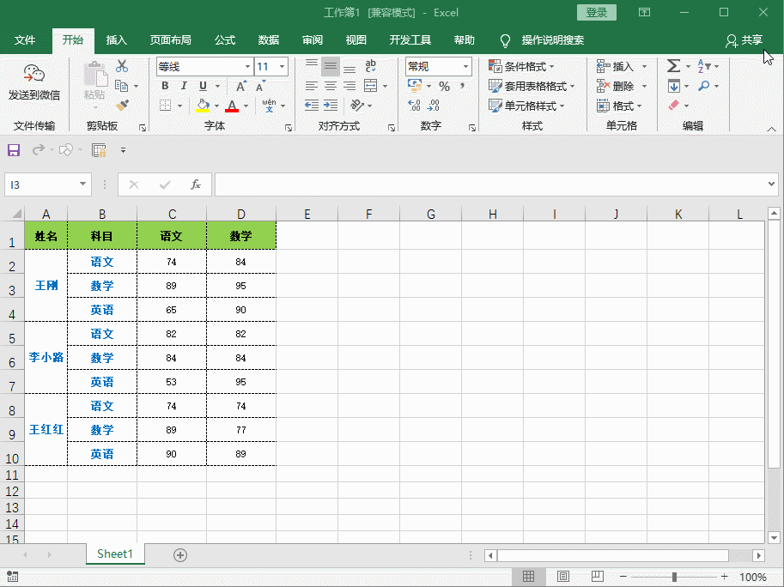Open the File (文件) tab
This screenshot has height=587, width=784.
pyautogui.click(x=25, y=40)
